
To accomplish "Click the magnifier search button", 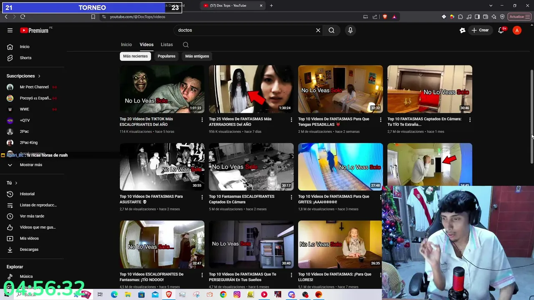I will [x=331, y=30].
